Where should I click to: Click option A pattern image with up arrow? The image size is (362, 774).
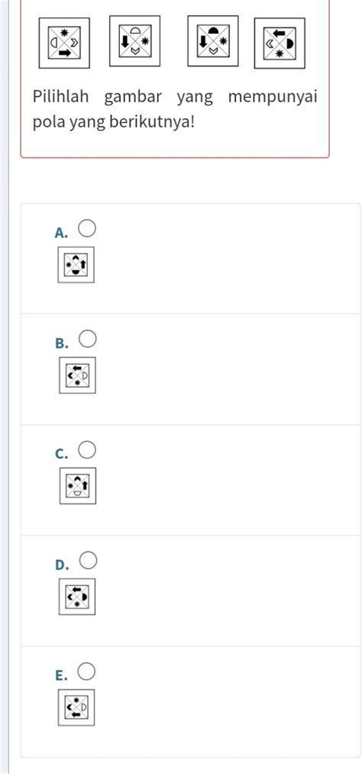[x=76, y=265]
